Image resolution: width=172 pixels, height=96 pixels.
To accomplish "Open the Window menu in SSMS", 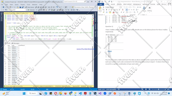I will (x=35, y=5).
